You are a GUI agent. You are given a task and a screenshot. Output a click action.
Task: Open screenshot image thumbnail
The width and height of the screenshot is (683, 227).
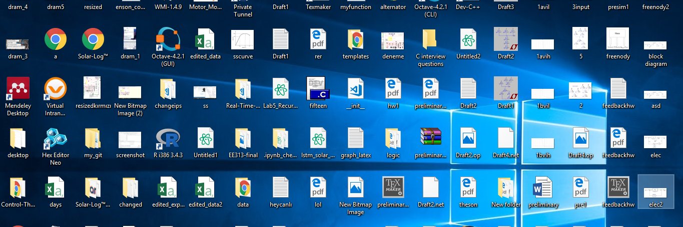[131, 141]
